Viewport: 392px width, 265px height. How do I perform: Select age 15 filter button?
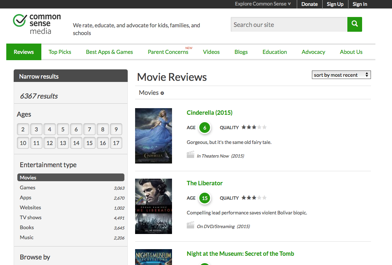coord(89,143)
